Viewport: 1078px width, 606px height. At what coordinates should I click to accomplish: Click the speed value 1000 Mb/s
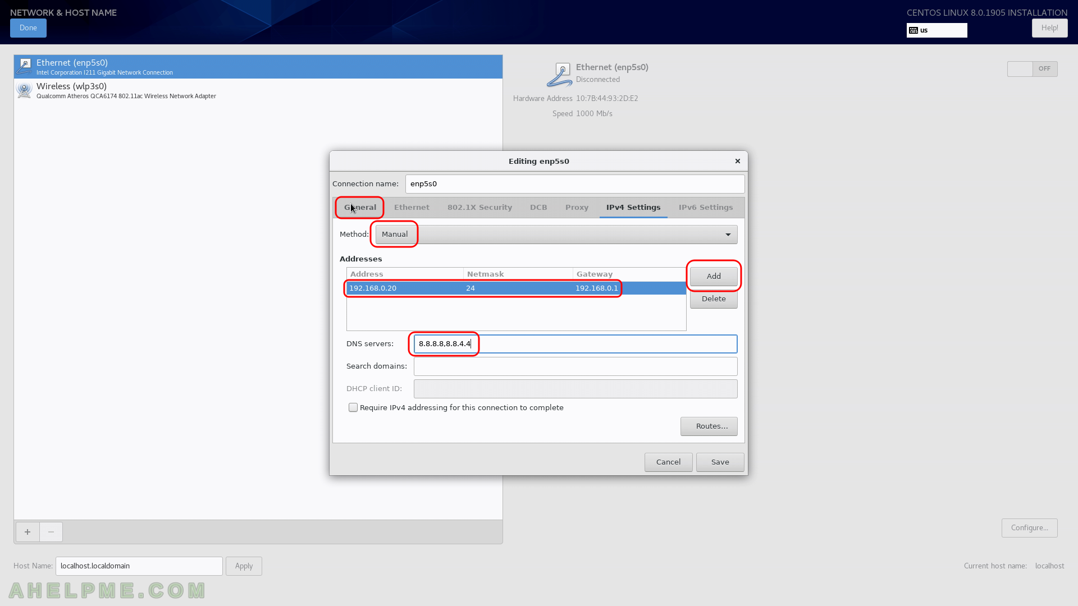(x=594, y=114)
